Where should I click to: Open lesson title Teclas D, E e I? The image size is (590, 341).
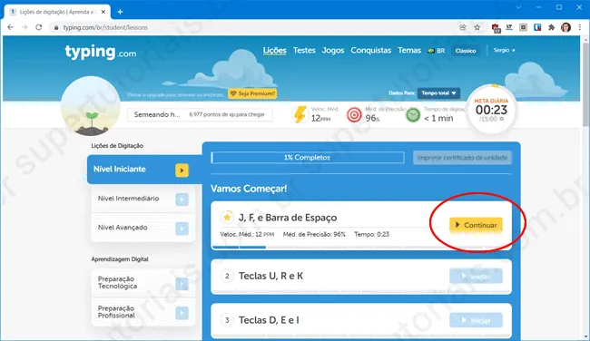click(269, 320)
